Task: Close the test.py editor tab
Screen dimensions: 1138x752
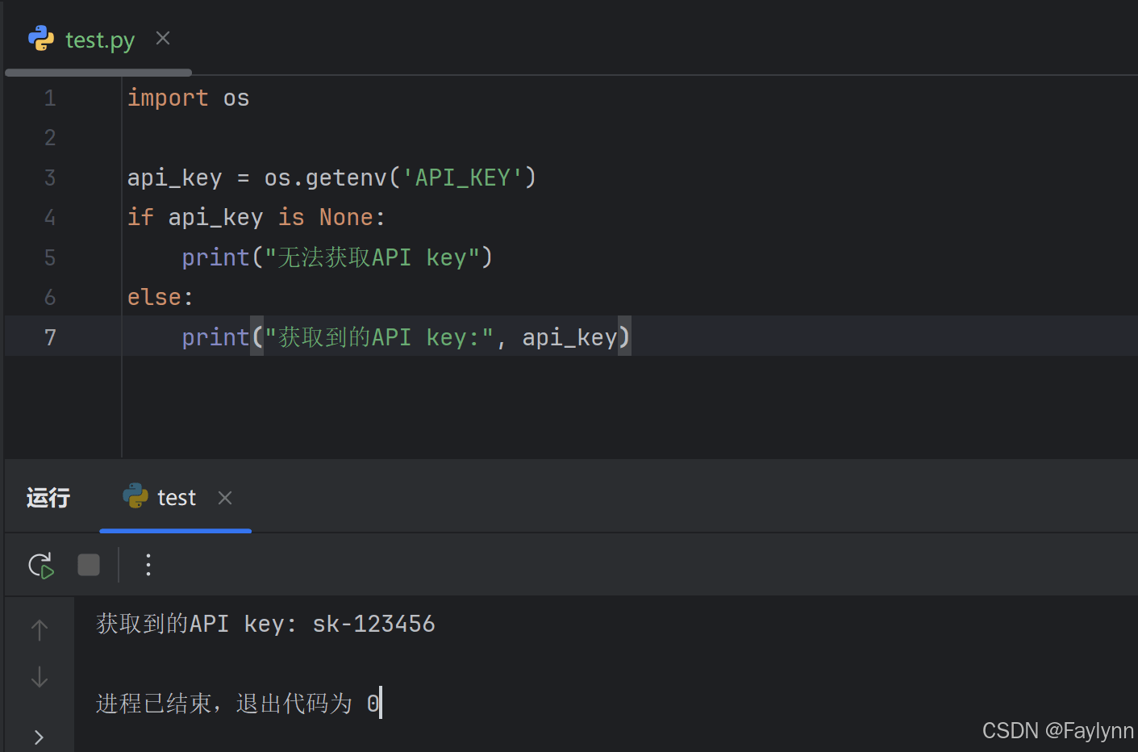Action: [163, 39]
